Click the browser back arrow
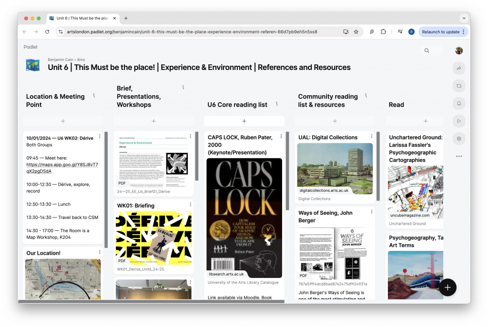488x327 pixels. [x=25, y=32]
